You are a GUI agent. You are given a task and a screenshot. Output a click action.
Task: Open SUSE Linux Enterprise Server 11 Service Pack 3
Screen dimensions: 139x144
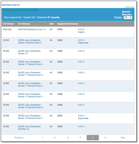click(x=30, y=74)
